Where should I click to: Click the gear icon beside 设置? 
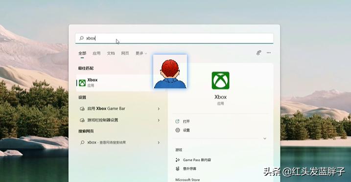click(178, 130)
